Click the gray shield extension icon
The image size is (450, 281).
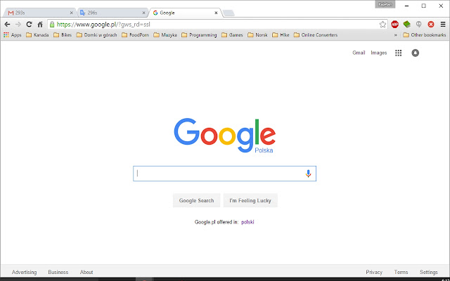[x=419, y=25]
